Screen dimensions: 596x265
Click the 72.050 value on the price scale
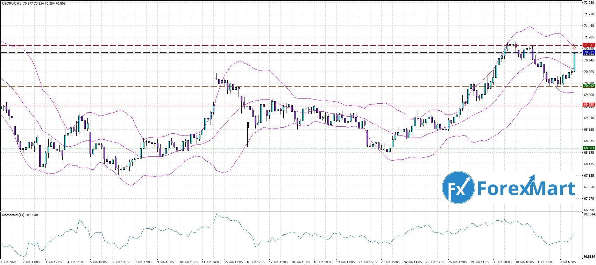(589, 3)
